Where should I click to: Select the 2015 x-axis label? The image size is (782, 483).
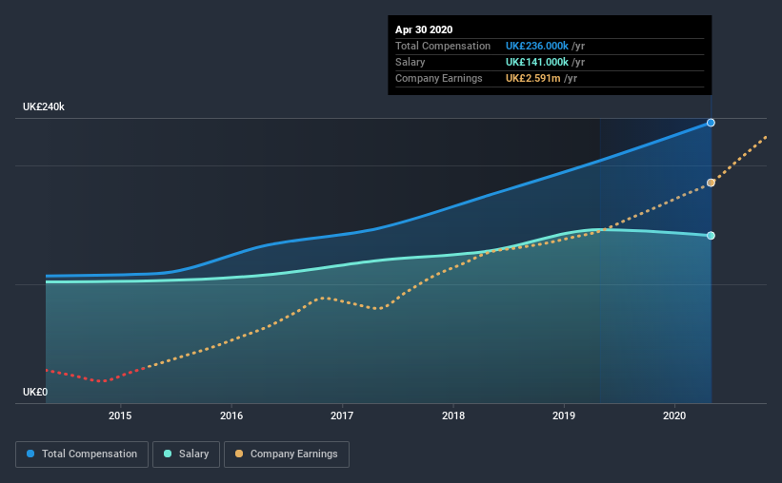pyautogui.click(x=120, y=415)
